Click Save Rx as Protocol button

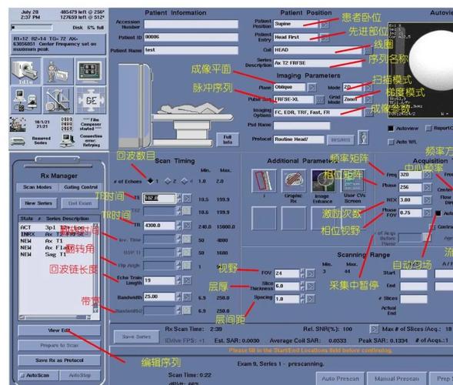point(59,360)
